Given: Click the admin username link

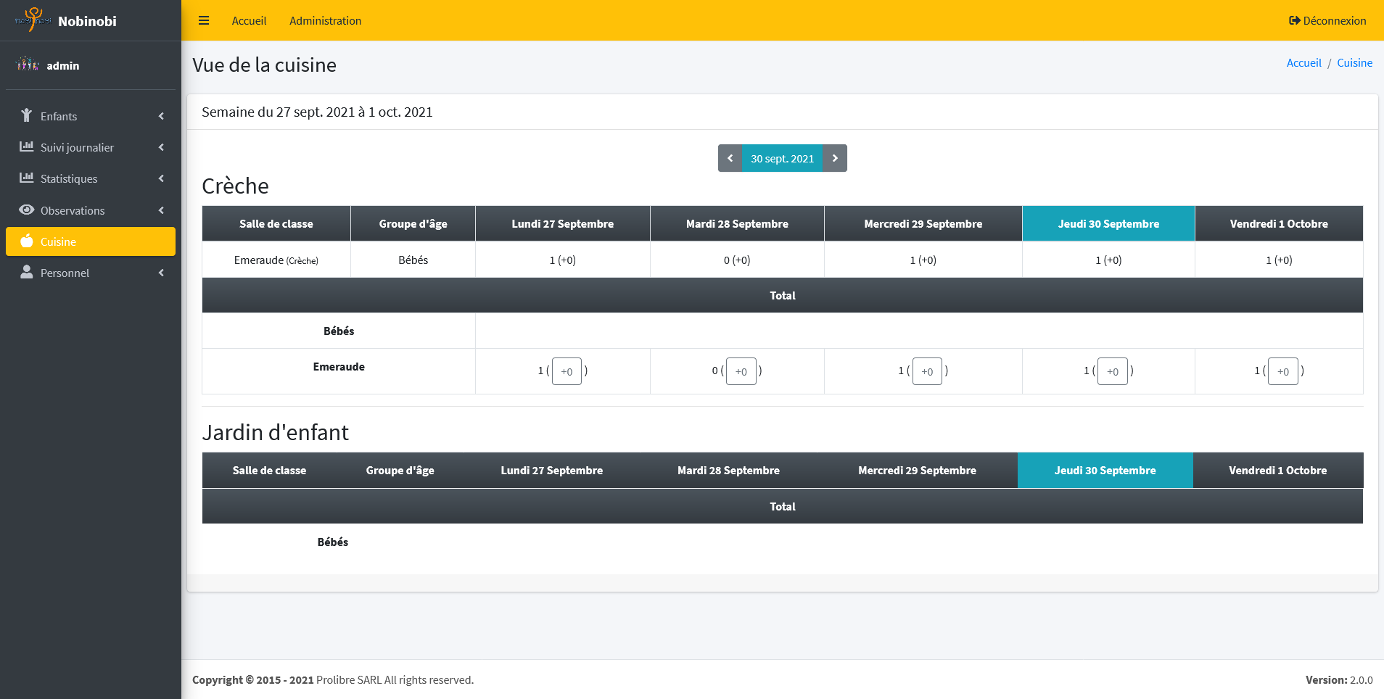Looking at the screenshot, I should [63, 65].
